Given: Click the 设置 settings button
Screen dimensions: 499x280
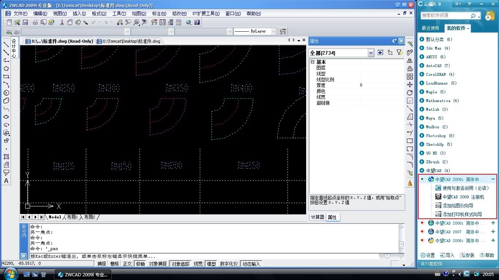Looking at the screenshot, I should pyautogui.click(x=428, y=255).
